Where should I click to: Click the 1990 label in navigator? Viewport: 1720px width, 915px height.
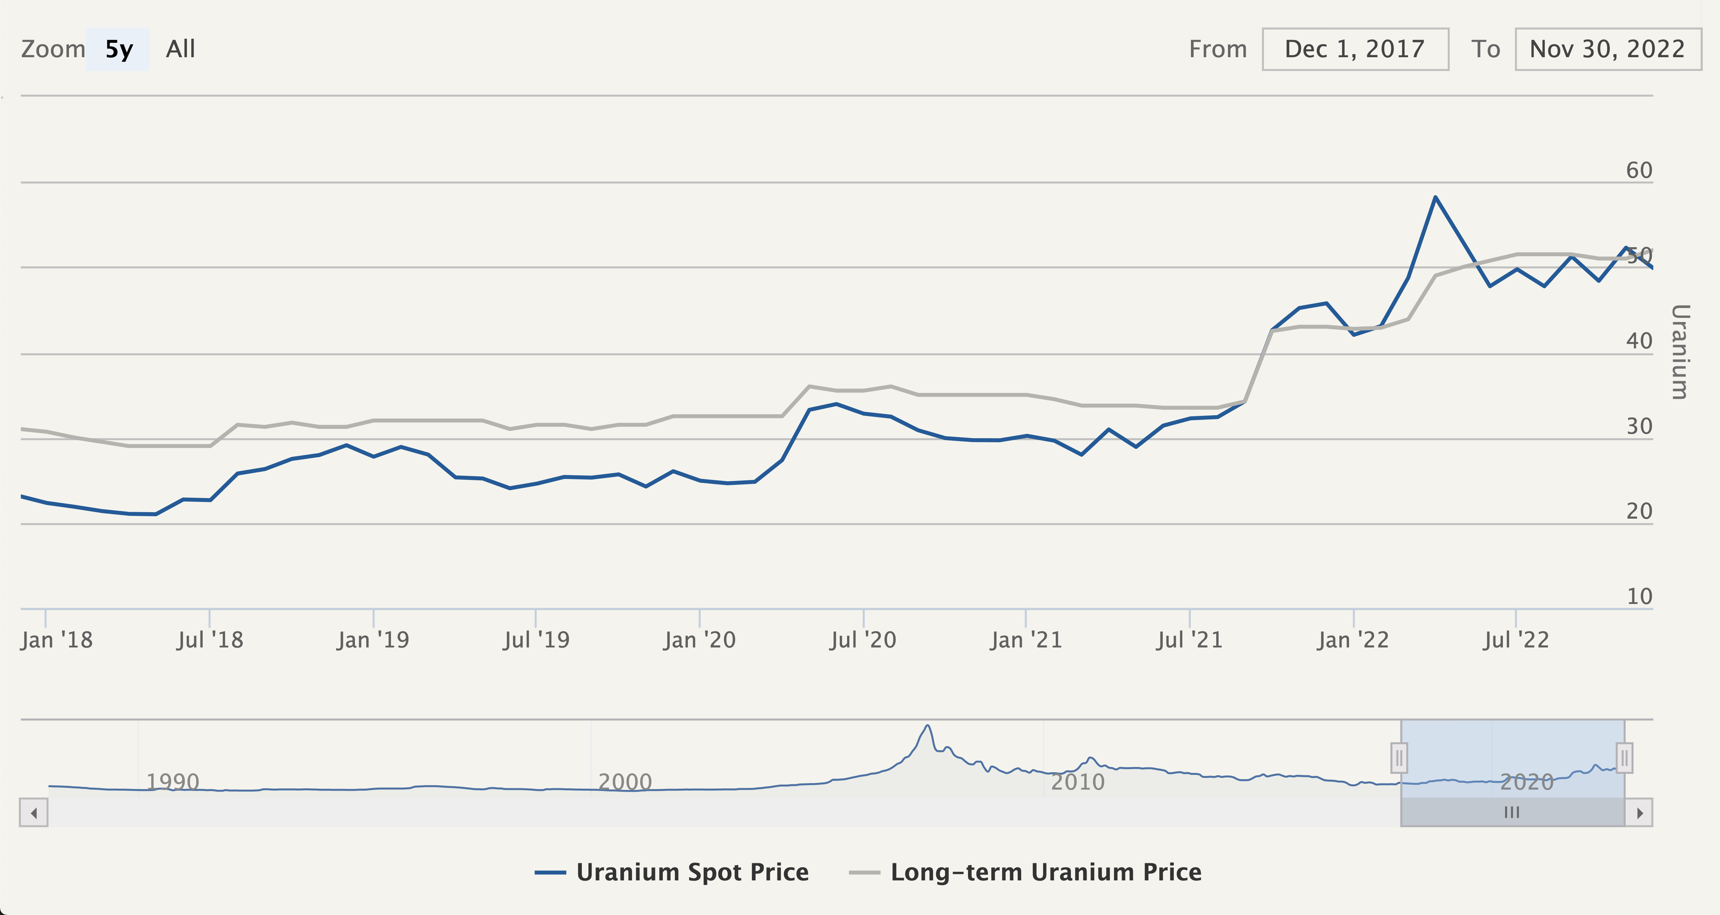coord(173,781)
